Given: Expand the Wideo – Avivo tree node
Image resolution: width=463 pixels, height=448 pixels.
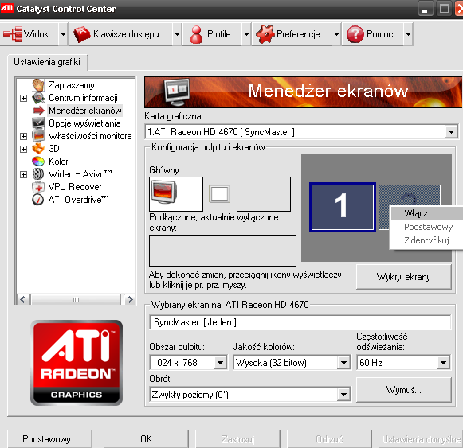Looking at the screenshot, I should (23, 174).
